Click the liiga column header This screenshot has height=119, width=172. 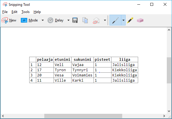point(125,60)
